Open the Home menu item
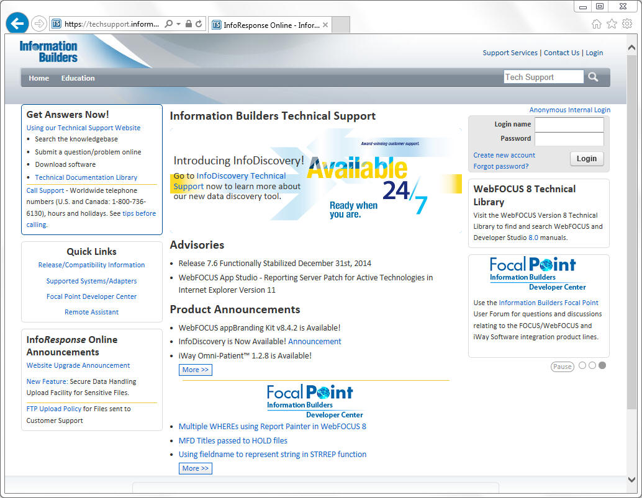642x498 pixels. (39, 78)
